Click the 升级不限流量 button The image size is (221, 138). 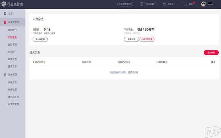coord(147,39)
